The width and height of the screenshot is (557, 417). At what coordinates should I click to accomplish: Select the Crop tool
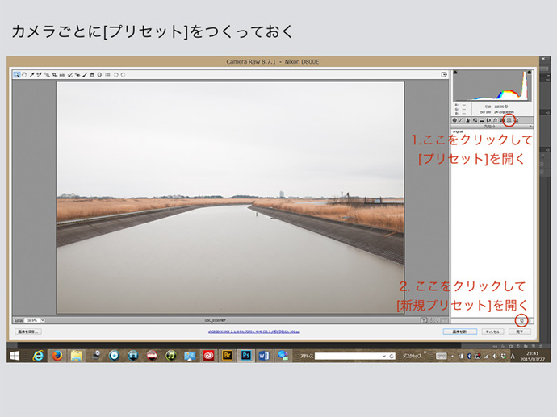point(55,75)
